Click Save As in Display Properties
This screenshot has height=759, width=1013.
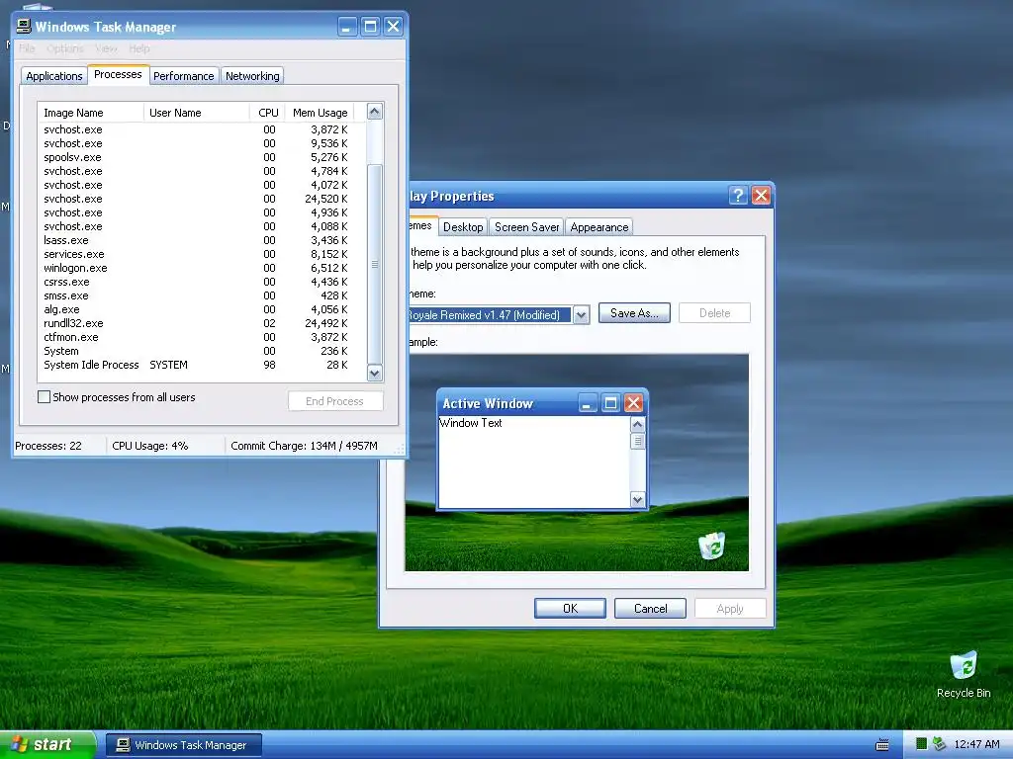[634, 313]
